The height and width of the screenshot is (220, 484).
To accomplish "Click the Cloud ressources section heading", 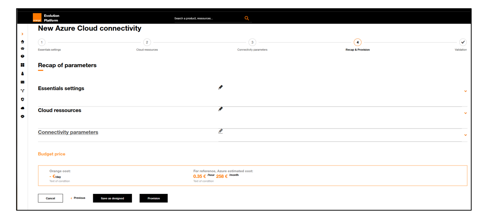I will click(x=59, y=111).
